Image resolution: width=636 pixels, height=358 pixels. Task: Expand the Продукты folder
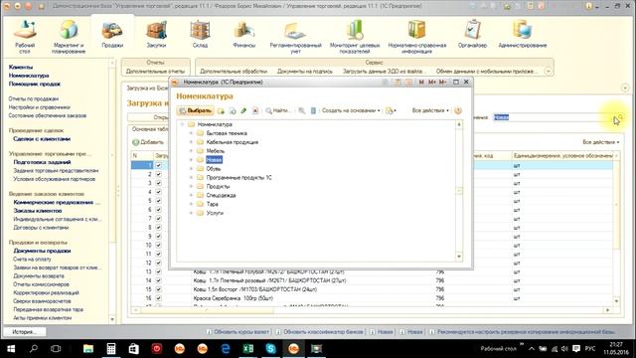click(x=191, y=186)
